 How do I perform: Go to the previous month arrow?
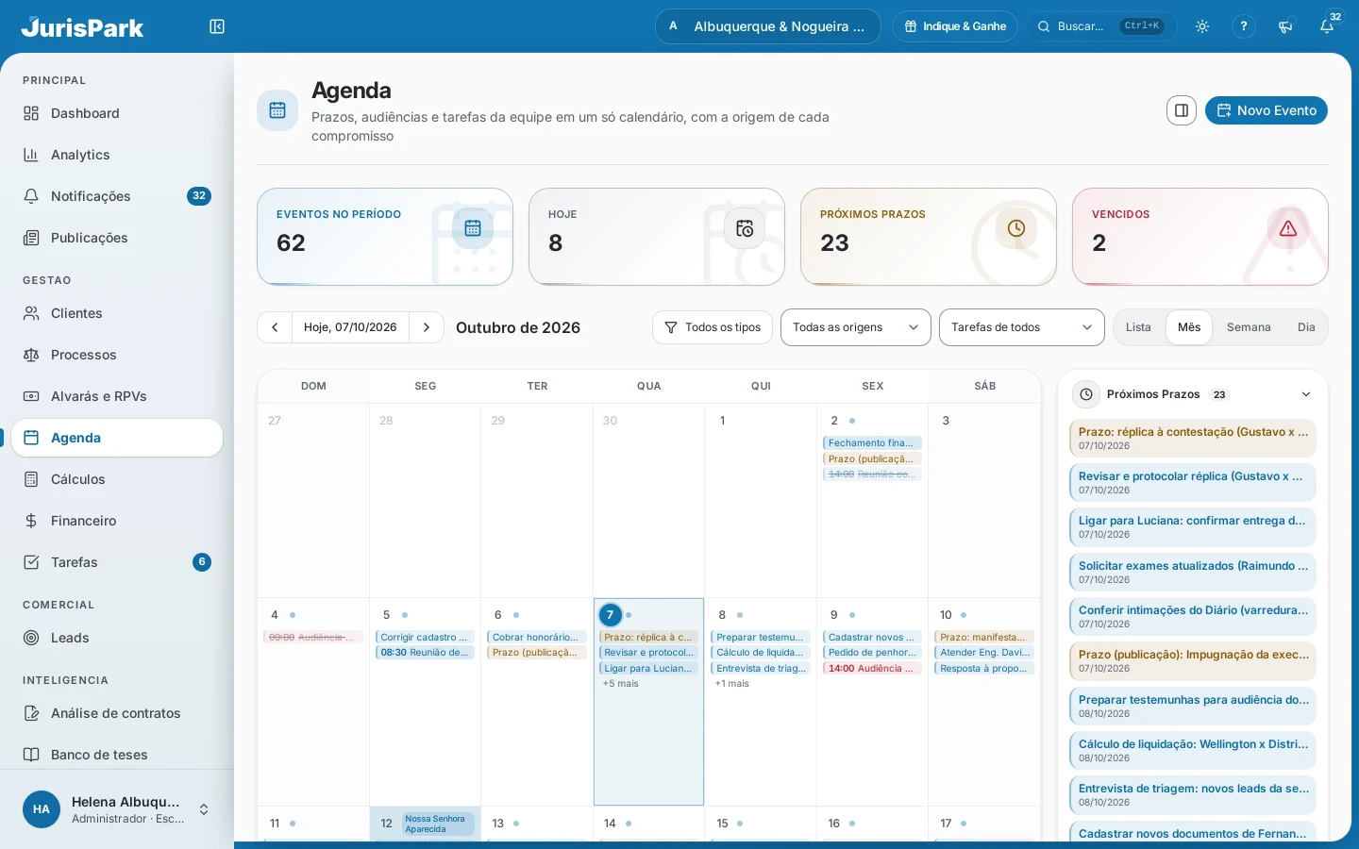click(275, 327)
